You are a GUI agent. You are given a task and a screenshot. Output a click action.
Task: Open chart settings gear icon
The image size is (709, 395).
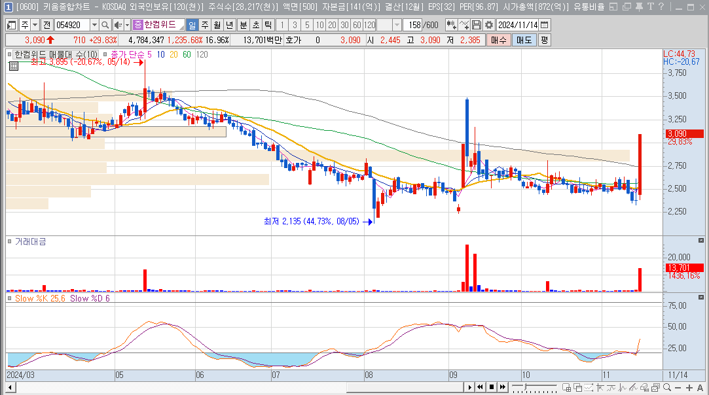coord(489,25)
